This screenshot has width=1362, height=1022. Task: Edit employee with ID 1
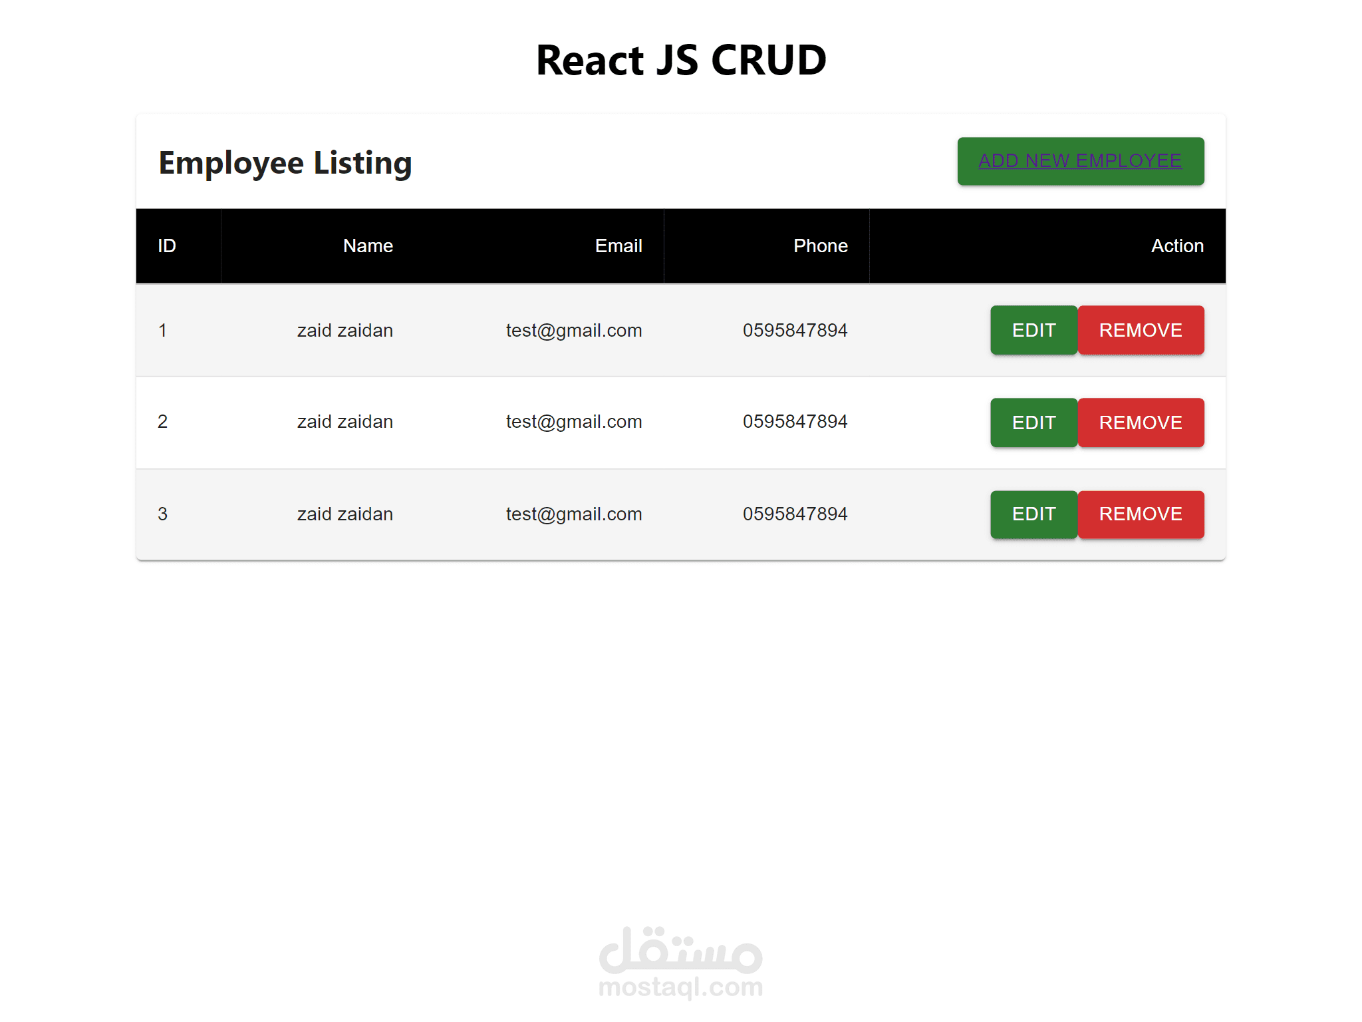click(1033, 330)
